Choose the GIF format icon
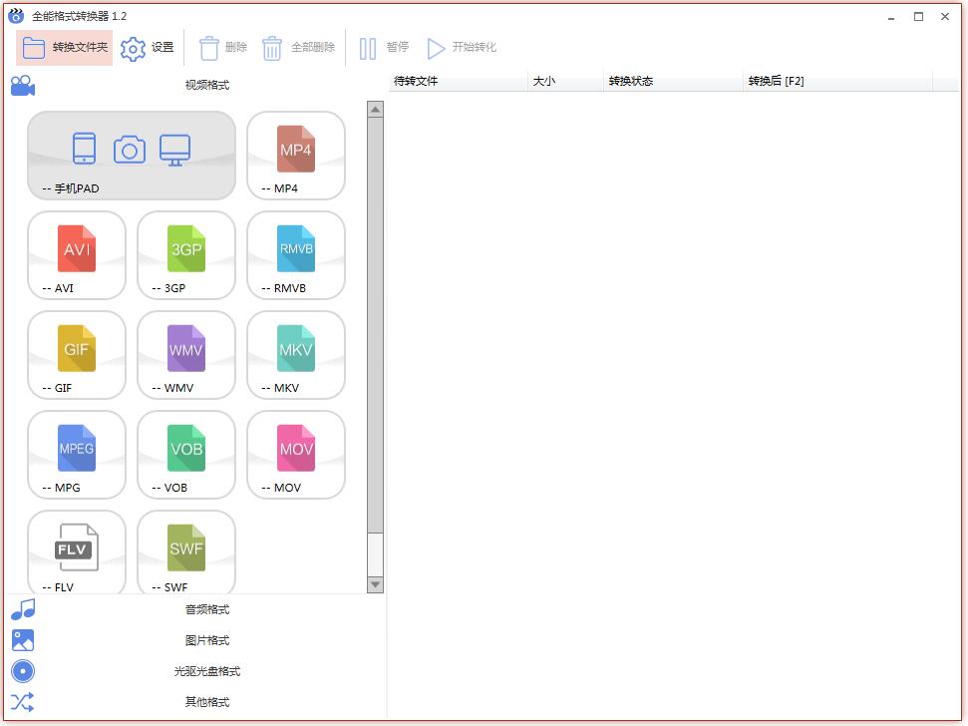968x726 pixels. tap(77, 354)
